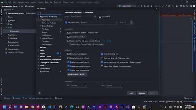
Task: Open Windows Start button
Action: [4, 107]
